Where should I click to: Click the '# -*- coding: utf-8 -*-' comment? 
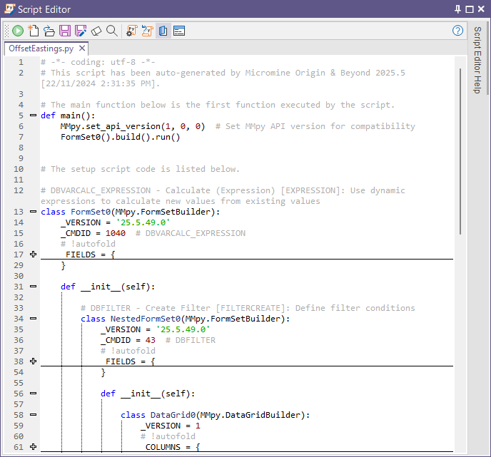98,62
